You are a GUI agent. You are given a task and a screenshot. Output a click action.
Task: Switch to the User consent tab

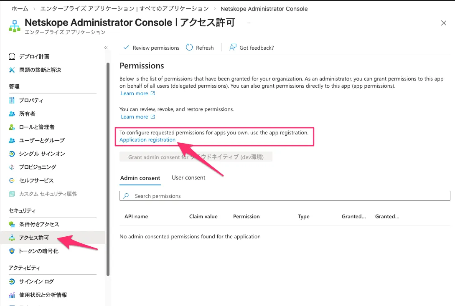pos(188,177)
